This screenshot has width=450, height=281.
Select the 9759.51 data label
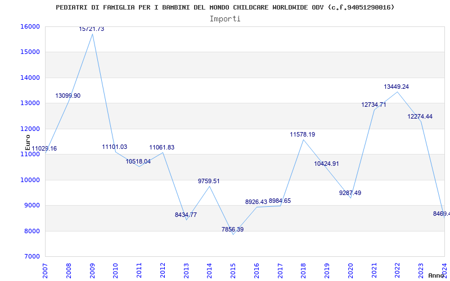[x=209, y=181]
